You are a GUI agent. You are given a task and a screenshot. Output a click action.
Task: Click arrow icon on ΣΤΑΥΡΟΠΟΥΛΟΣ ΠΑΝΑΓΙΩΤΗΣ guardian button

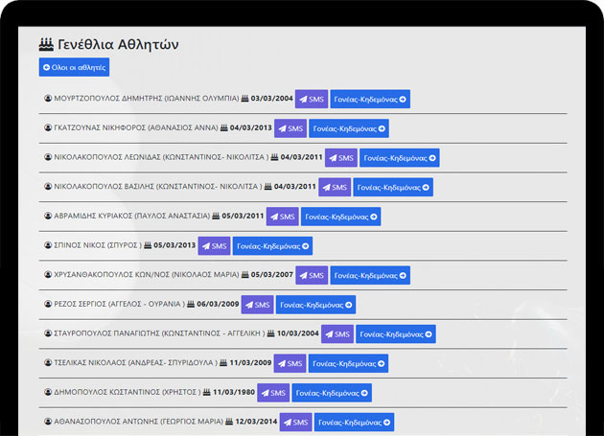pos(429,334)
